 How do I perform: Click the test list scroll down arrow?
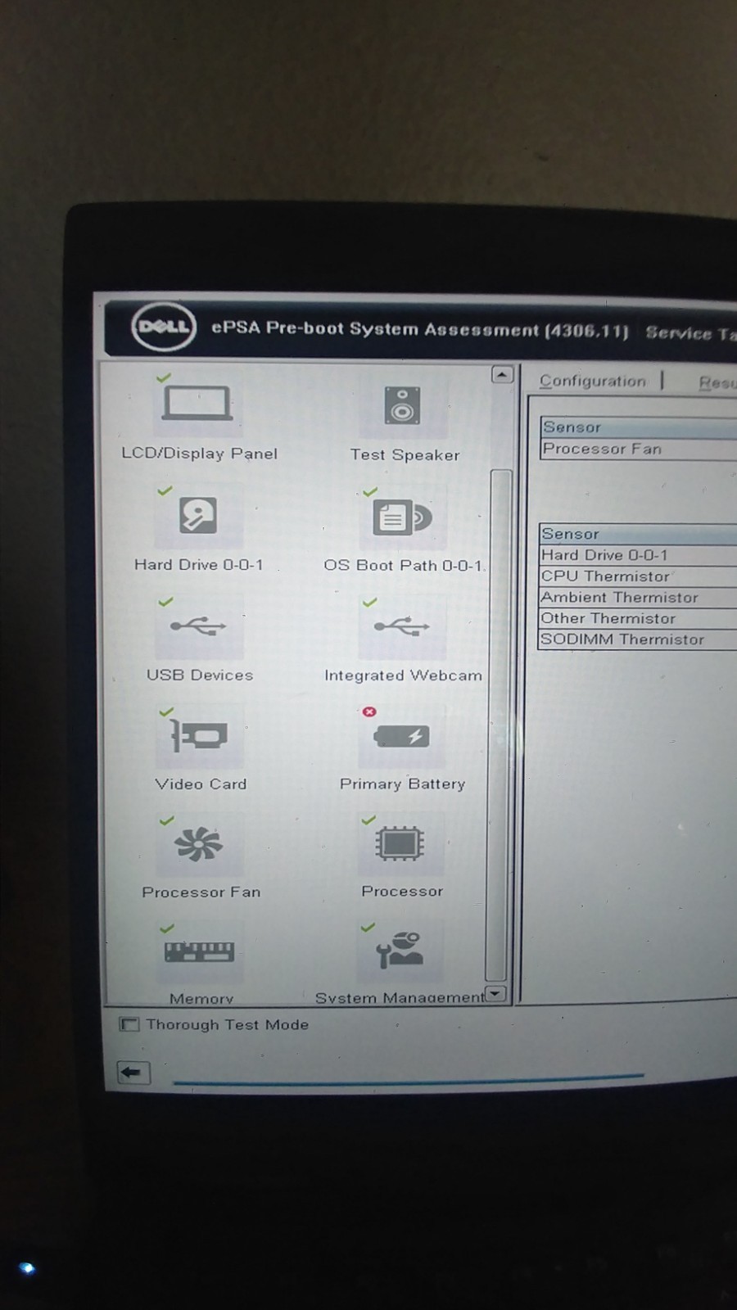point(496,994)
